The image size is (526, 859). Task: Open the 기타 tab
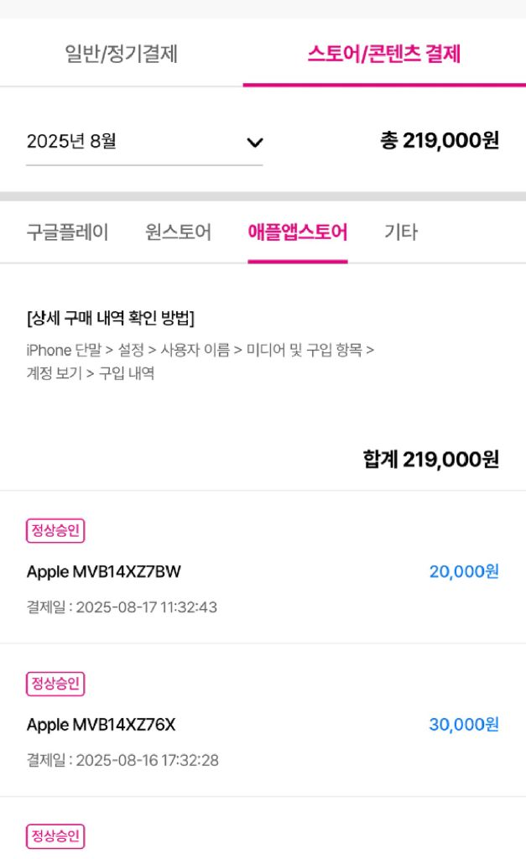pyautogui.click(x=400, y=232)
